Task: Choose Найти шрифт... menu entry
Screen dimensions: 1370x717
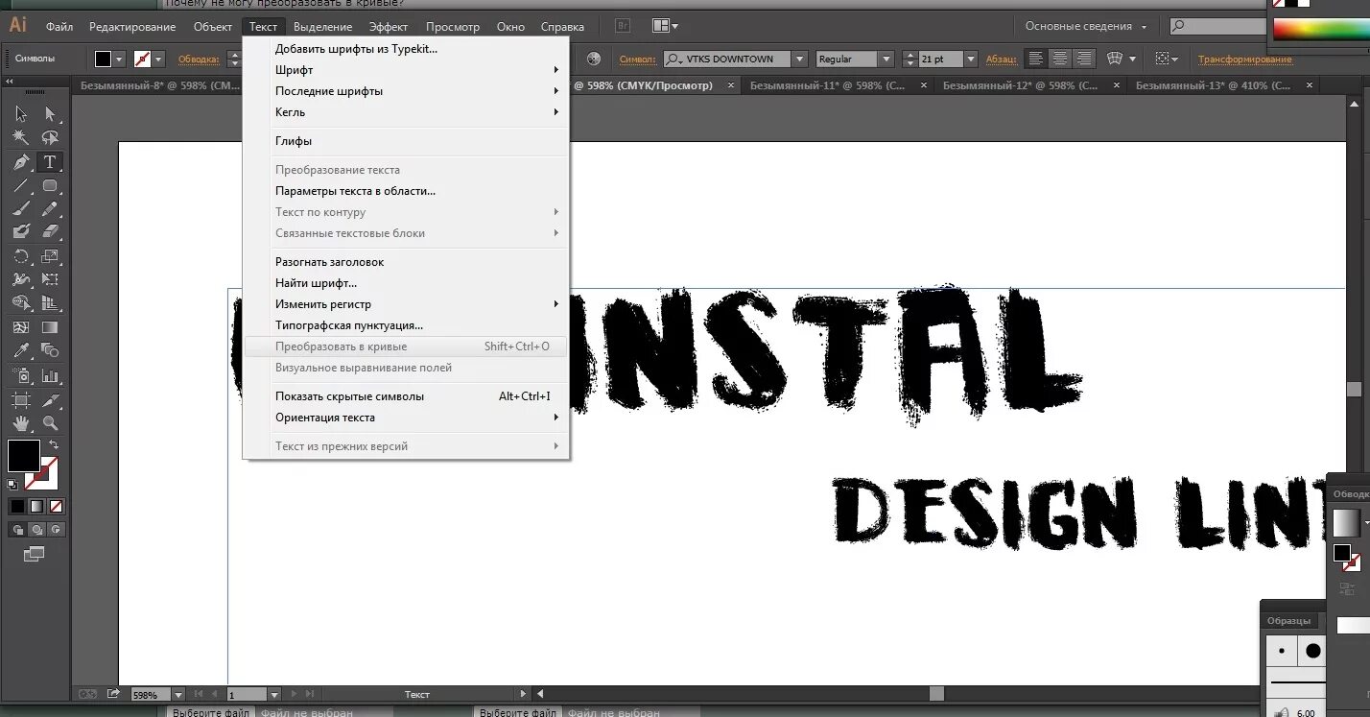Action: pyautogui.click(x=406, y=283)
